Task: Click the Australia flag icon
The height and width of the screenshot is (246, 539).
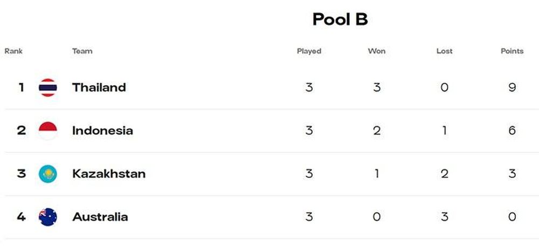Action: (x=48, y=217)
